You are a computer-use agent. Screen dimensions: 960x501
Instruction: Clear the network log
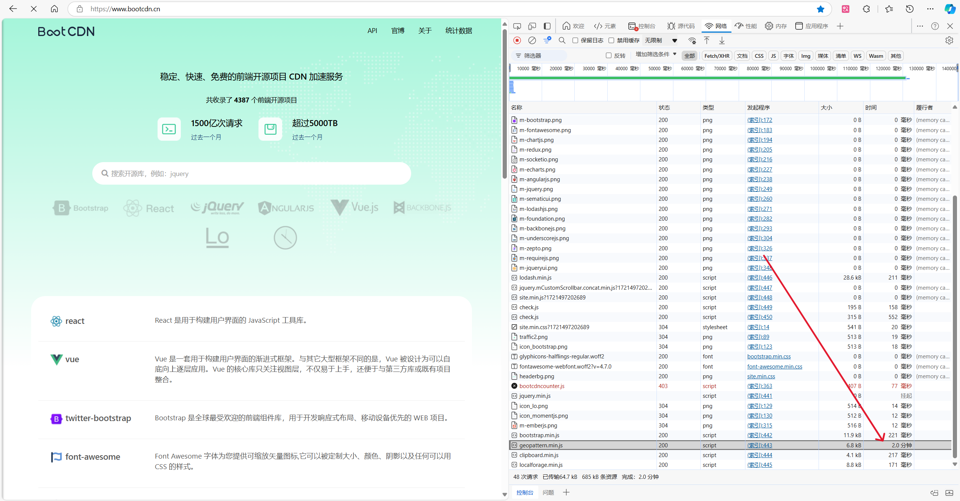(x=532, y=40)
